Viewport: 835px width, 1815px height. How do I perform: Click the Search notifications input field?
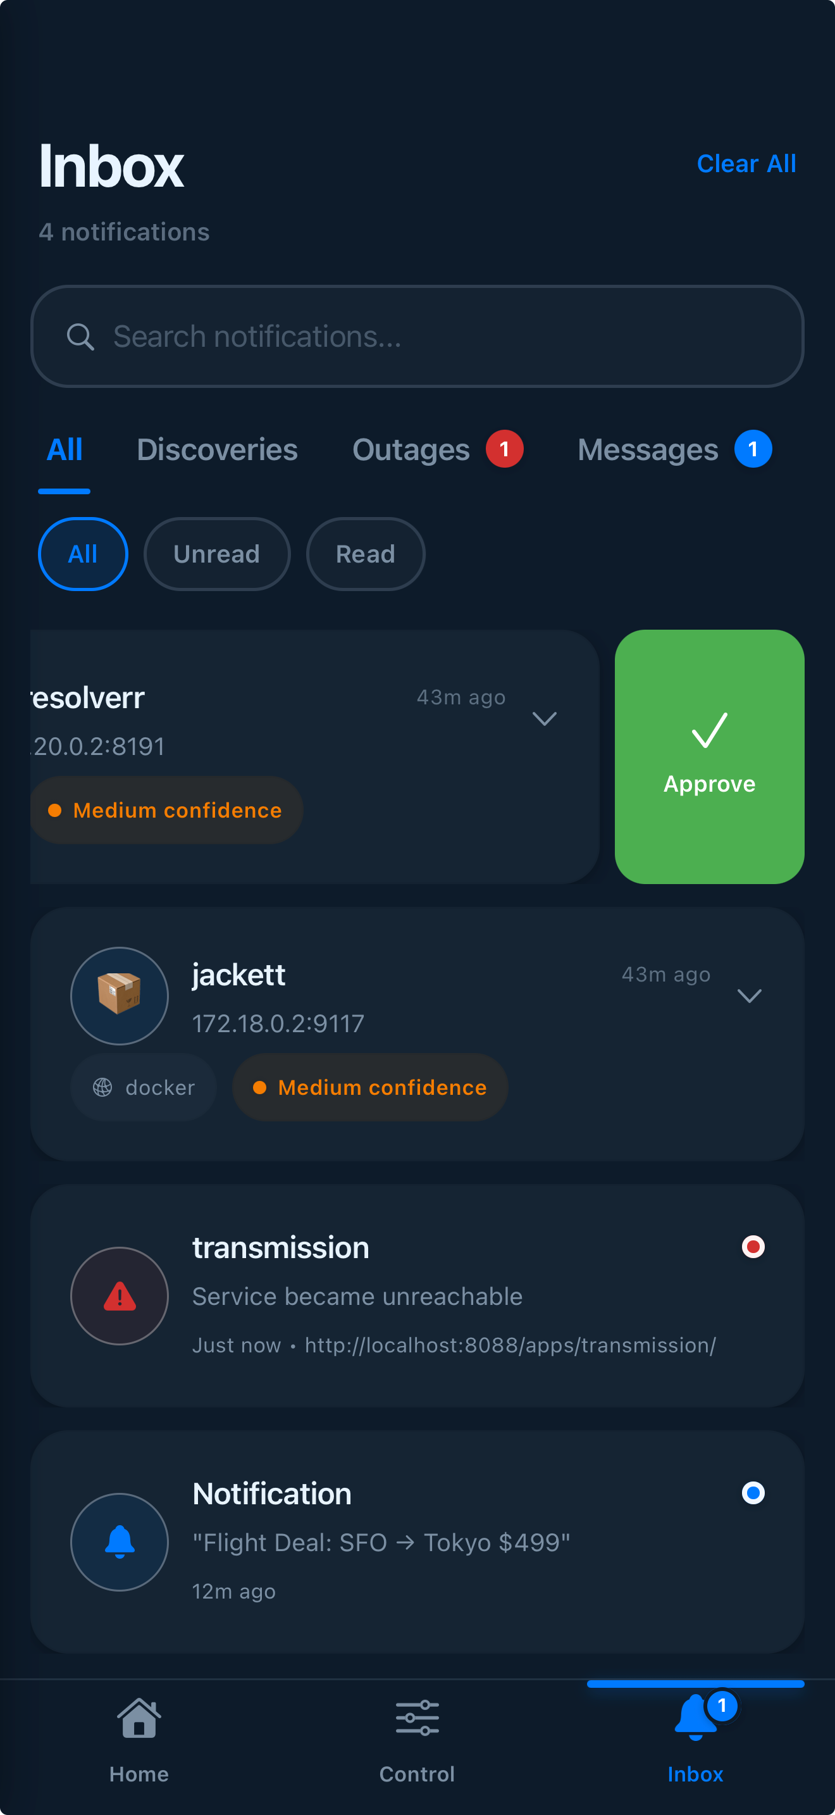(417, 337)
